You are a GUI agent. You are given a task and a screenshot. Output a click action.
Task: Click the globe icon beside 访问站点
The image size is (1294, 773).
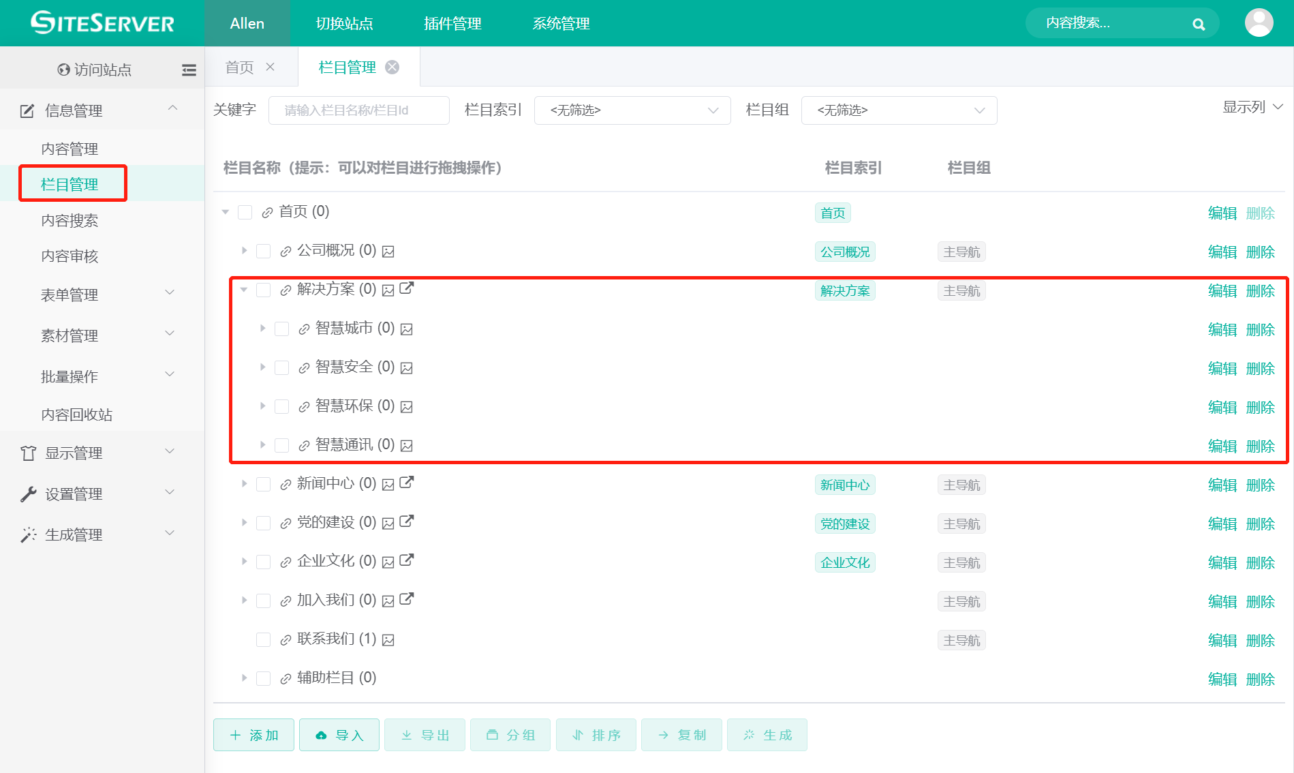pos(63,69)
